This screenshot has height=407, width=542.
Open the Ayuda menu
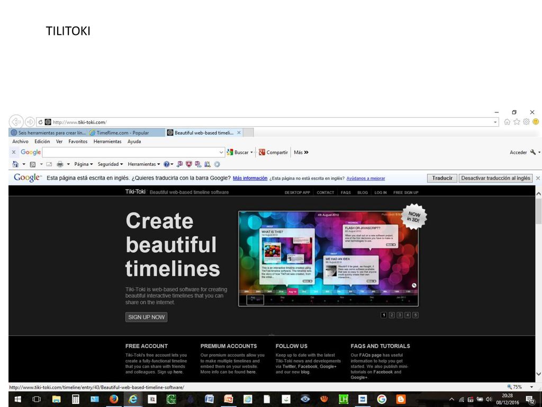pos(134,141)
